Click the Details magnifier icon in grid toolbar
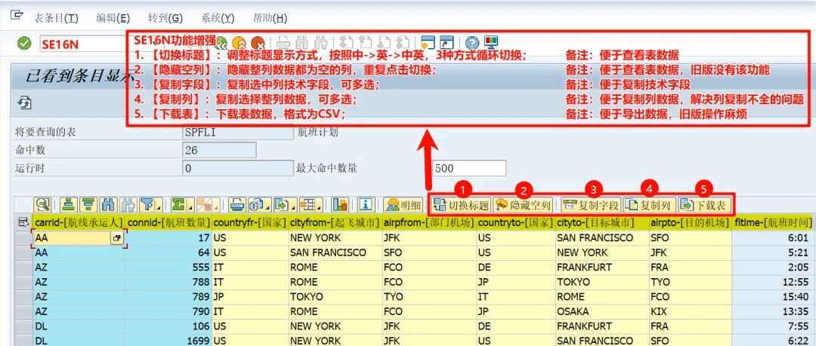Viewport: 816px width, 346px height. tap(42, 205)
